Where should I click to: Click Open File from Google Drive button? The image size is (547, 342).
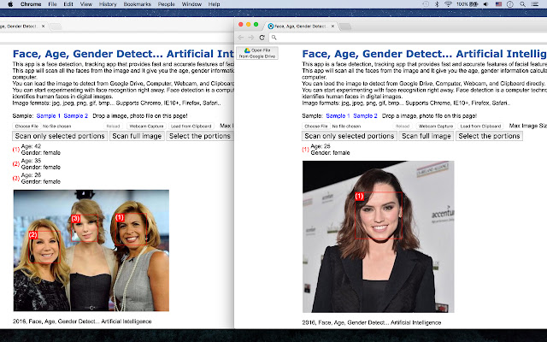tap(257, 53)
